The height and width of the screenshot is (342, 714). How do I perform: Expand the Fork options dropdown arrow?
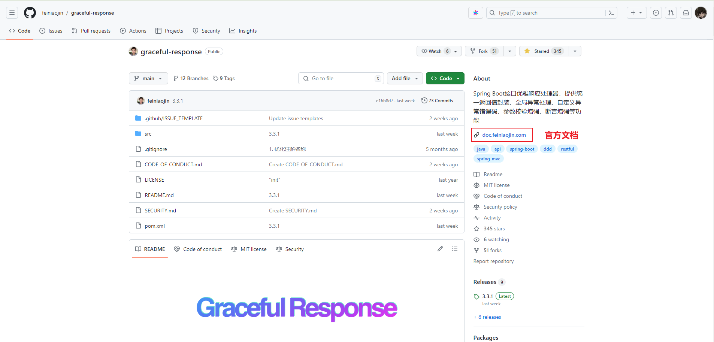tap(510, 51)
